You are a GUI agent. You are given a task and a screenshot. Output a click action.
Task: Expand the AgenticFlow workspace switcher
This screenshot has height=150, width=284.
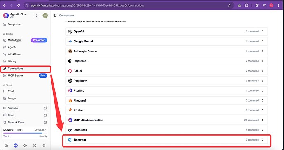[36, 16]
